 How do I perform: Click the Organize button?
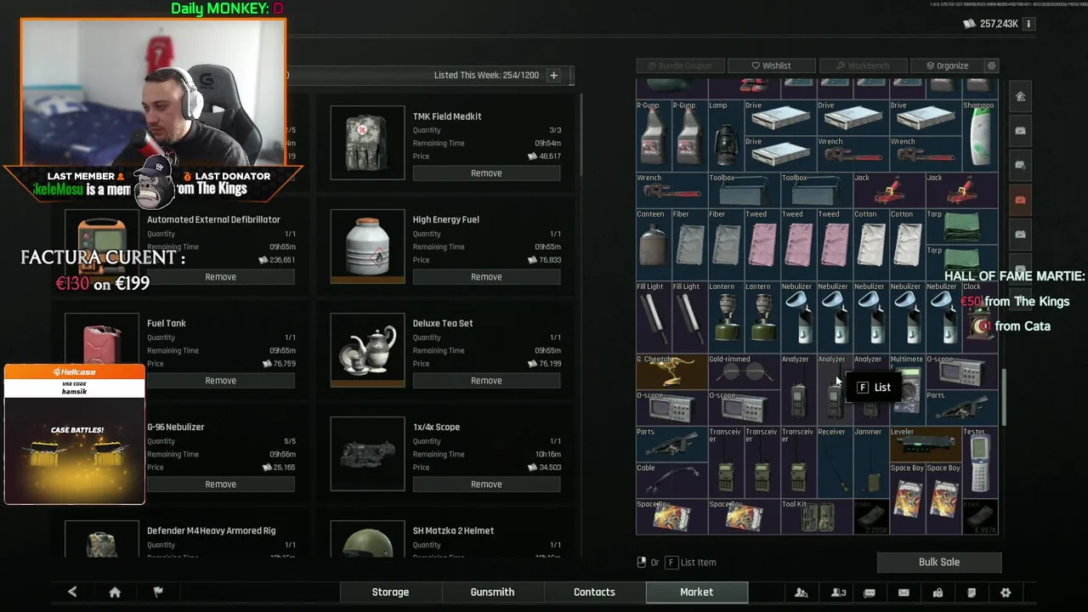pyautogui.click(x=946, y=65)
